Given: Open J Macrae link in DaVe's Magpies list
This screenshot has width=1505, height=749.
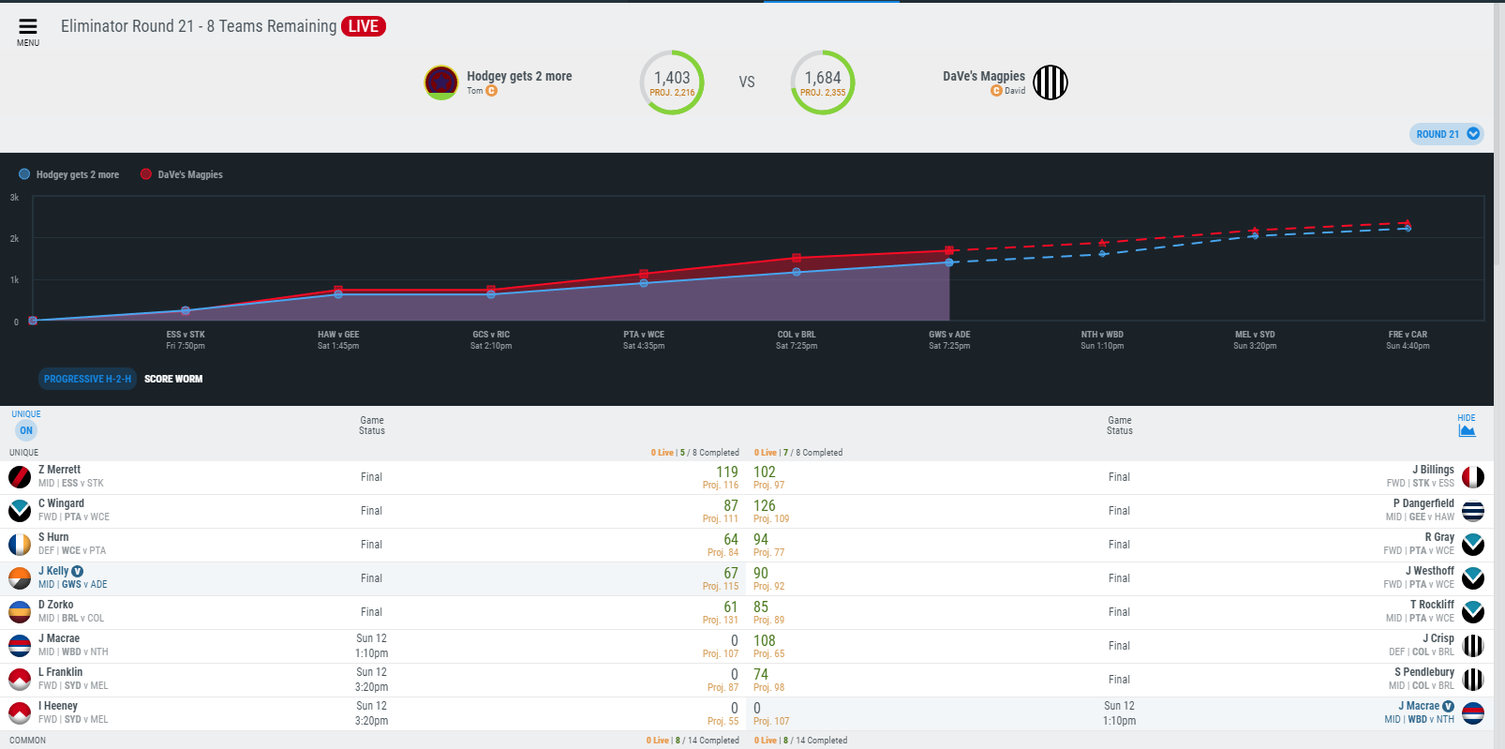Looking at the screenshot, I should (1419, 706).
